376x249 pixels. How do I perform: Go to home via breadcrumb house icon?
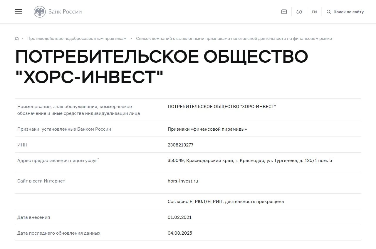click(17, 39)
